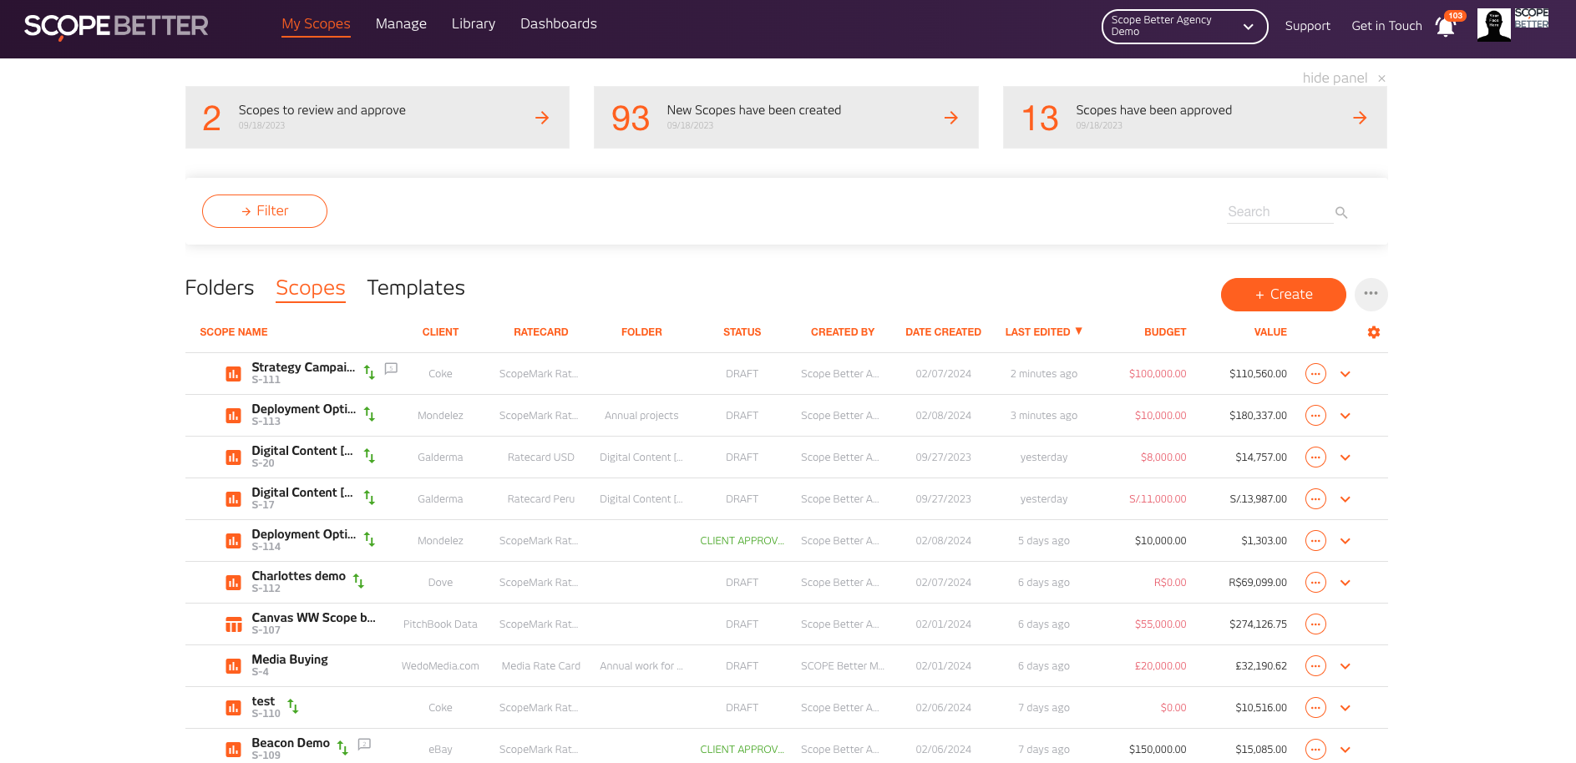Click the CLIENT APPROV... status on S-114
The height and width of the screenshot is (763, 1576).
pos(742,541)
